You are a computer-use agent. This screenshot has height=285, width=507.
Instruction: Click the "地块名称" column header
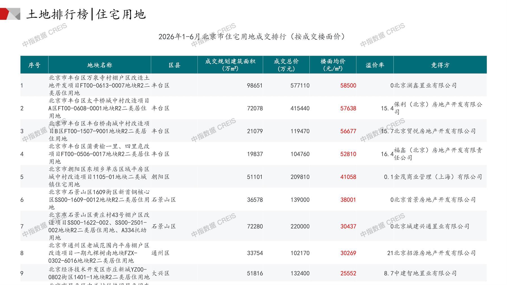100,65
